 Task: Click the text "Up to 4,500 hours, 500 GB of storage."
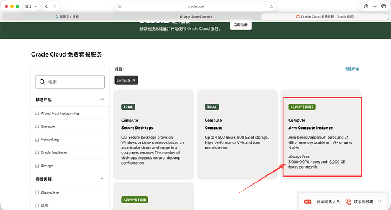click(237, 137)
